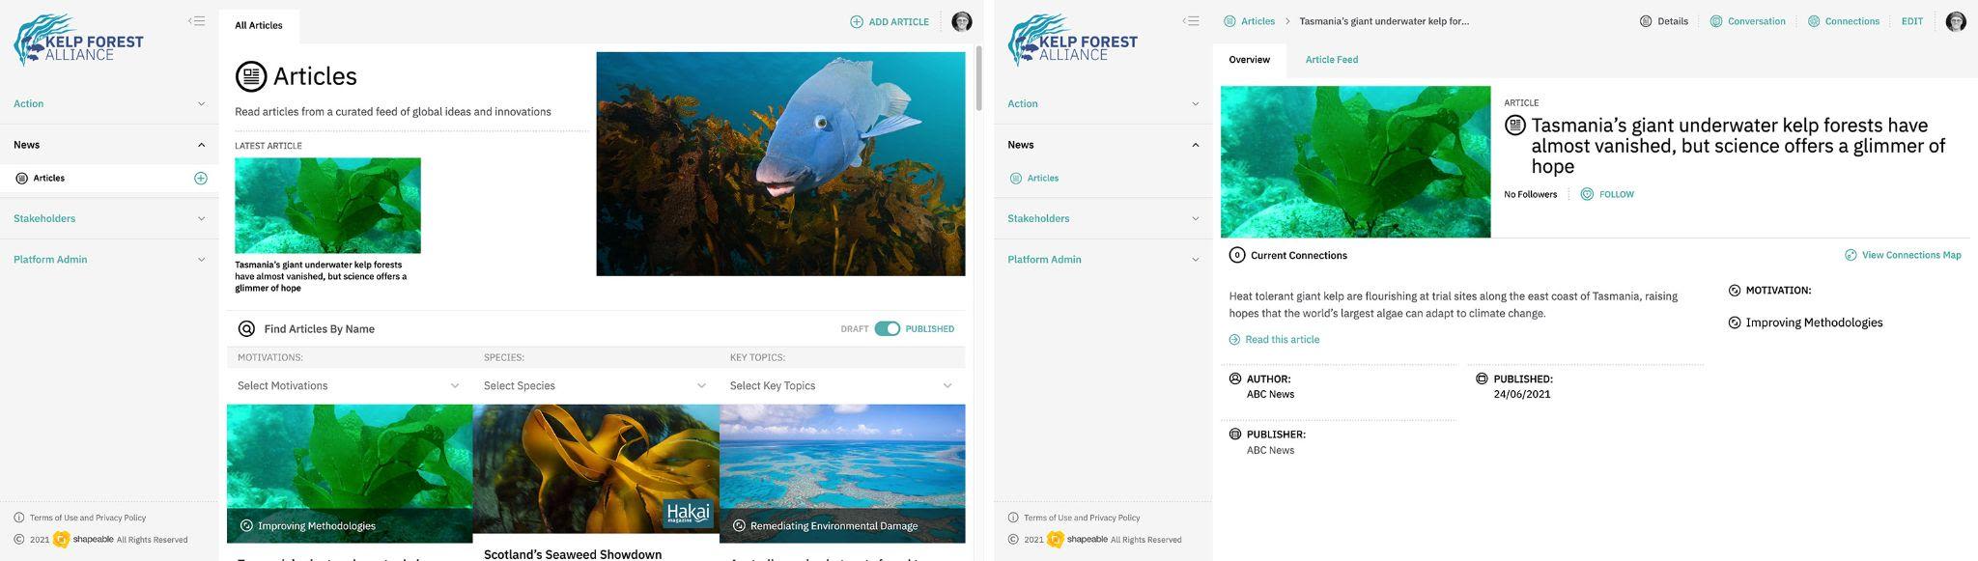Screen dimensions: 1978x561
Task: Open the Connections panel in header
Action: click(x=1844, y=21)
